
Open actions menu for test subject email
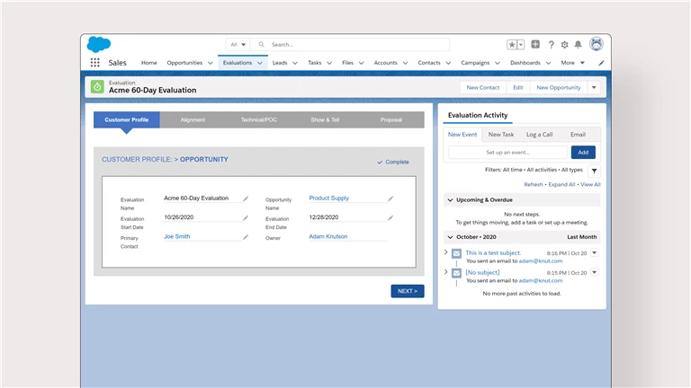[x=594, y=252]
